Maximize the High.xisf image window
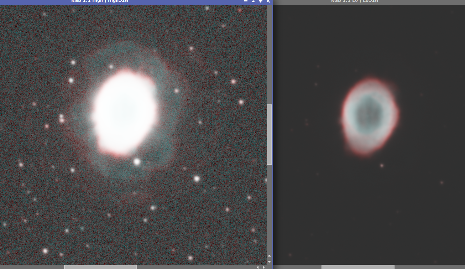This screenshot has width=465, height=269. tap(261, 1)
